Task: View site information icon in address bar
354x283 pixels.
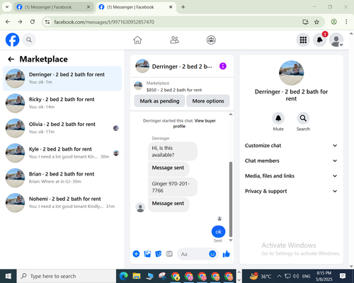Action: click(47, 22)
